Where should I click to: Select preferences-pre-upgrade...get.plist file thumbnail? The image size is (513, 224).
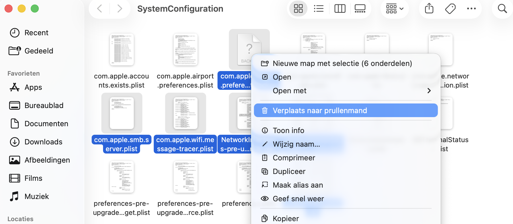click(122, 177)
